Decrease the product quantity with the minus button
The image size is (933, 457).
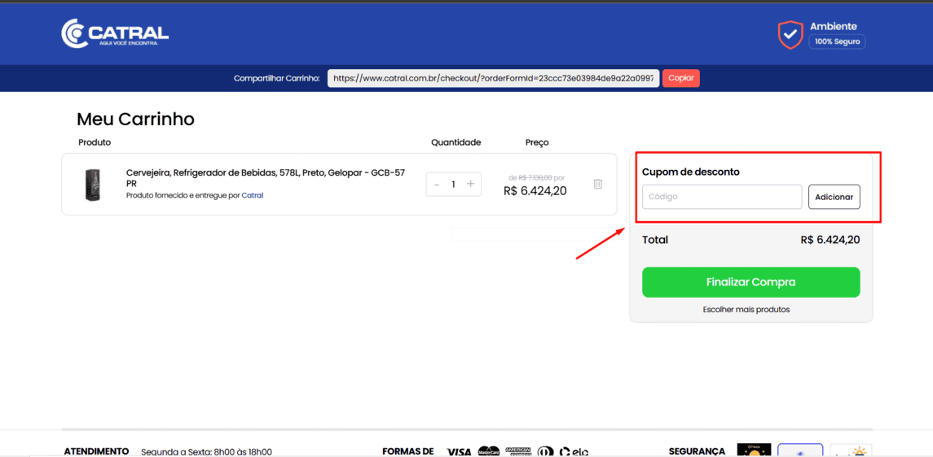(437, 185)
